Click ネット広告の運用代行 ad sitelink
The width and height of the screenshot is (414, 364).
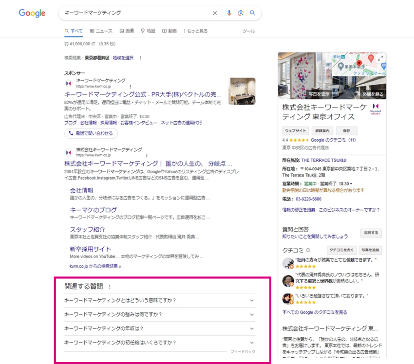point(181,123)
